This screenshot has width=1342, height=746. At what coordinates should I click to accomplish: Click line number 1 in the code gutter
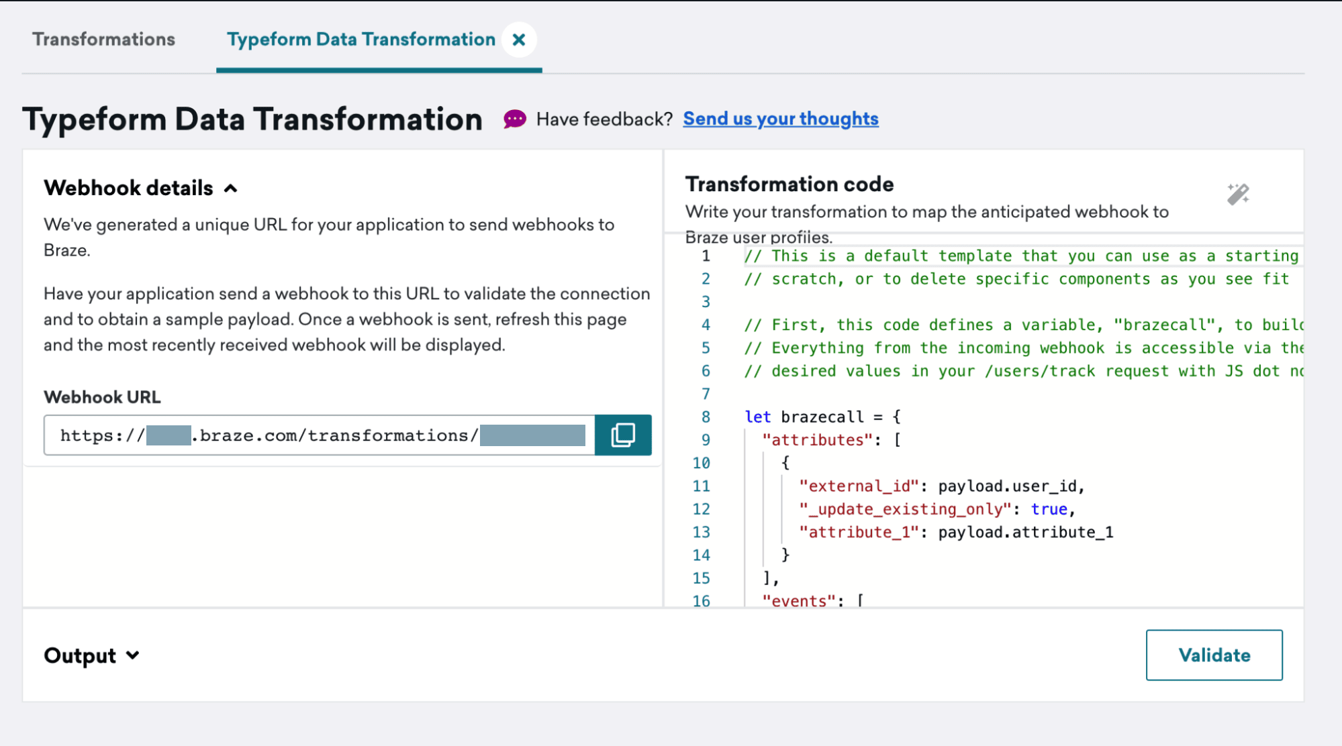pos(706,256)
